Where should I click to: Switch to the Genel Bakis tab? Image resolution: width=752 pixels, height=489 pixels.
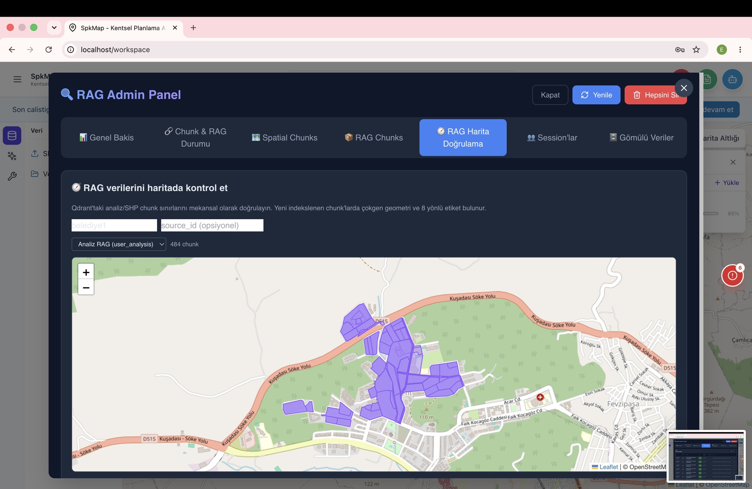pos(107,138)
